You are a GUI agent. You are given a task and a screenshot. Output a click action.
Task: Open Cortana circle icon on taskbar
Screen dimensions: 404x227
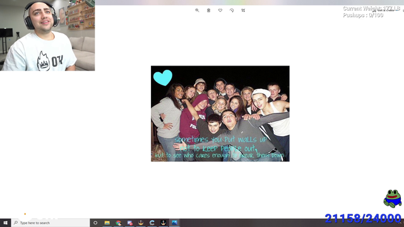[x=95, y=223]
